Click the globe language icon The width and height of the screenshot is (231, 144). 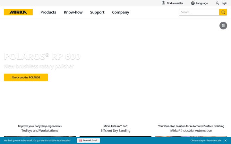coord(193,3)
